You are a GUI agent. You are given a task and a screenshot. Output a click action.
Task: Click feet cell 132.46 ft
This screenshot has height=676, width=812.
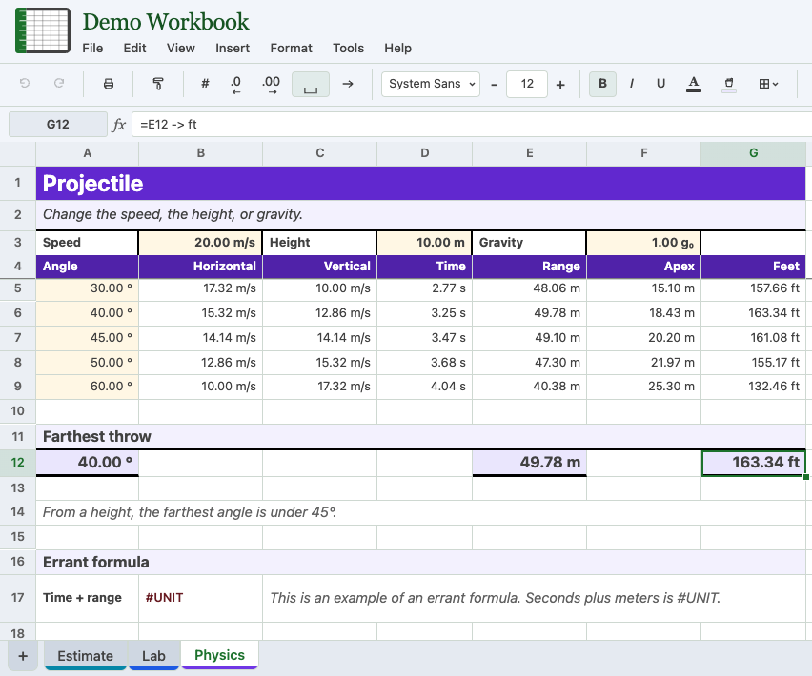[754, 387]
